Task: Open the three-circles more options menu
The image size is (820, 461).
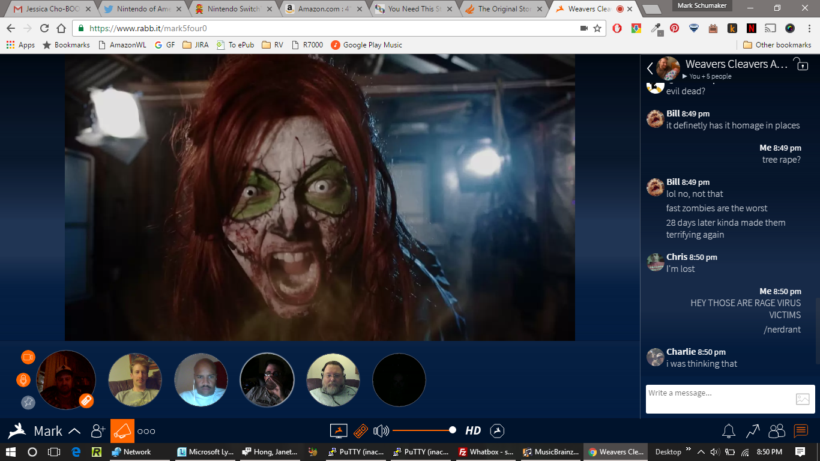Action: coord(146,431)
